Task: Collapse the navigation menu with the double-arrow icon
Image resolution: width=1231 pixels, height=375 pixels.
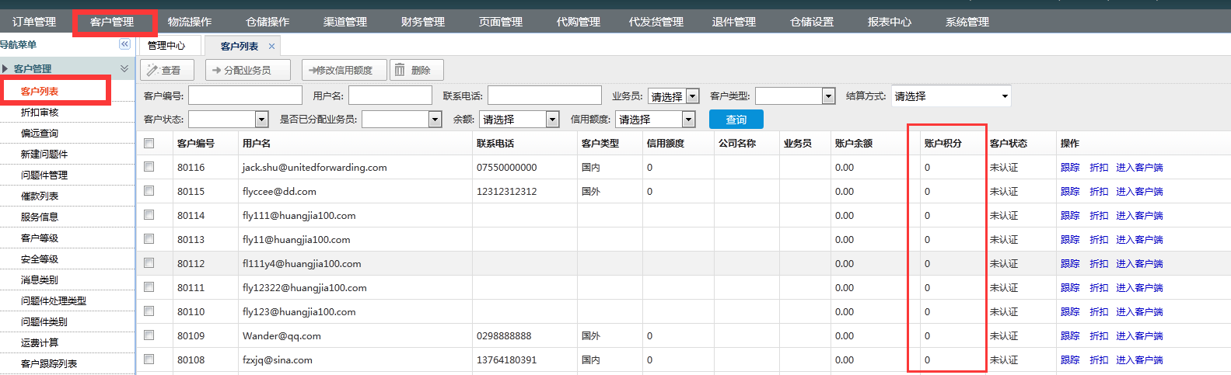Action: coord(124,44)
